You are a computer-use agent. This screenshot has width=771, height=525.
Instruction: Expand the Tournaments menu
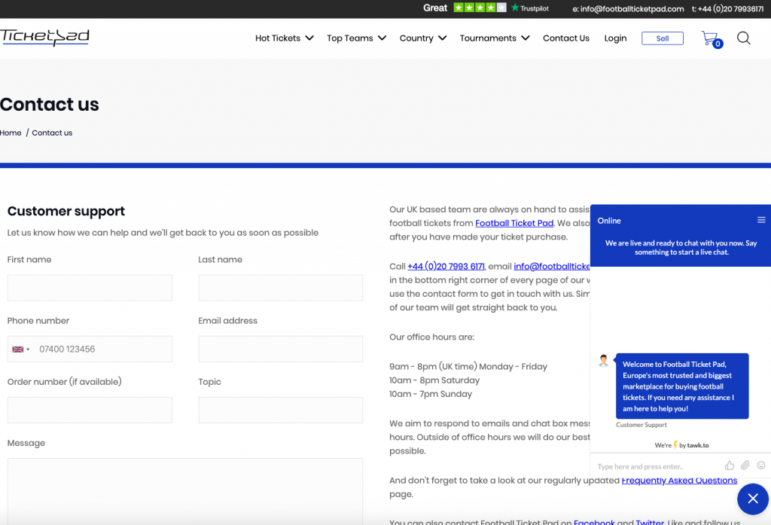495,38
